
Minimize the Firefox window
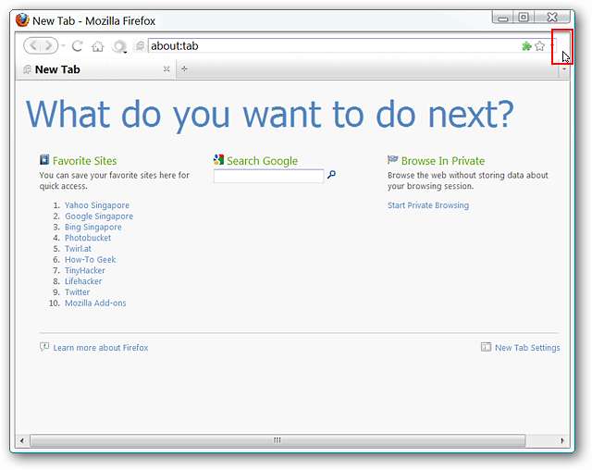coord(503,18)
